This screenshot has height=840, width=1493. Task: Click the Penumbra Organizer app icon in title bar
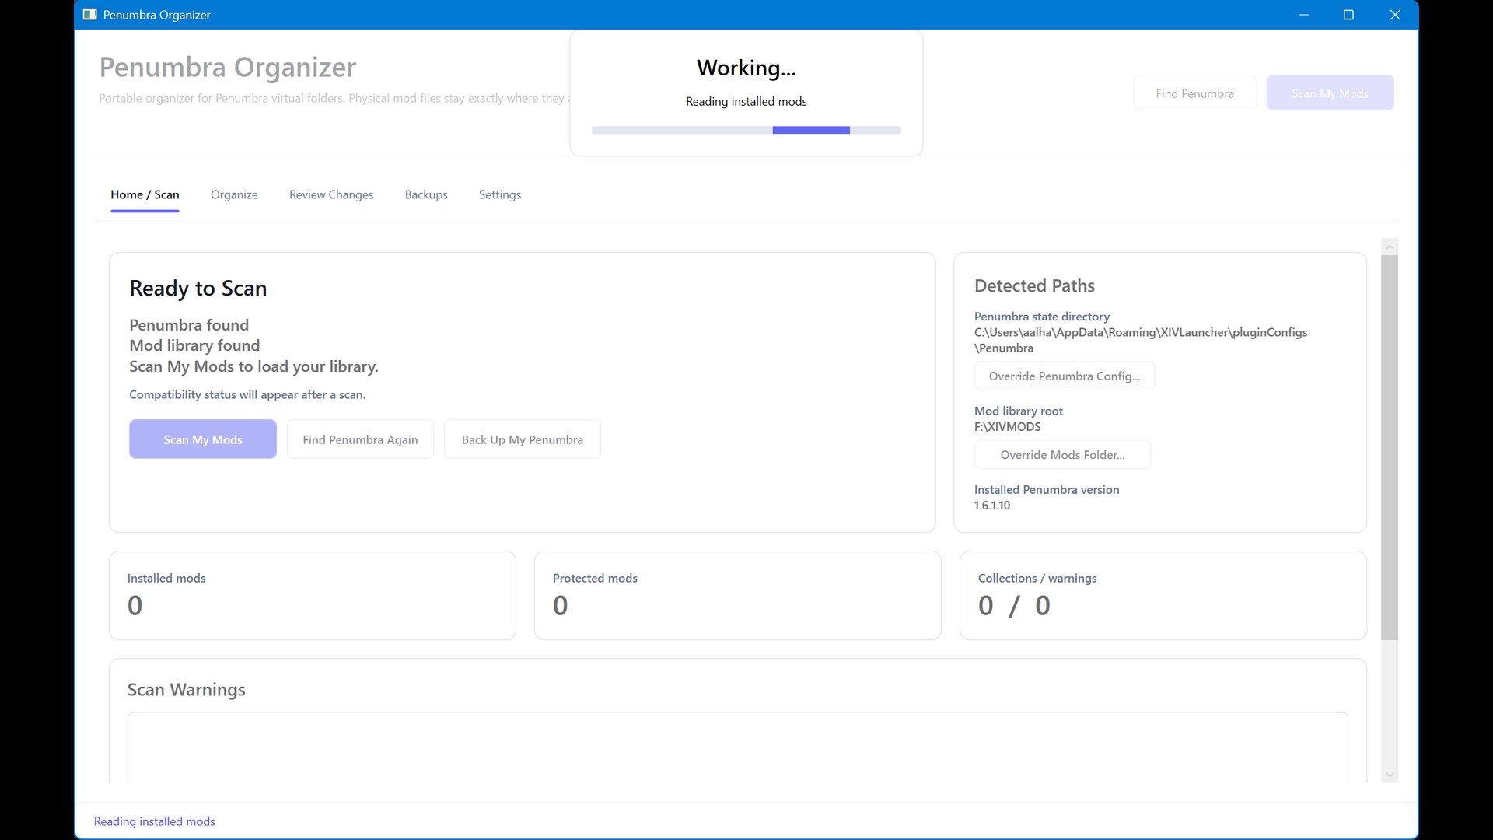pos(90,15)
